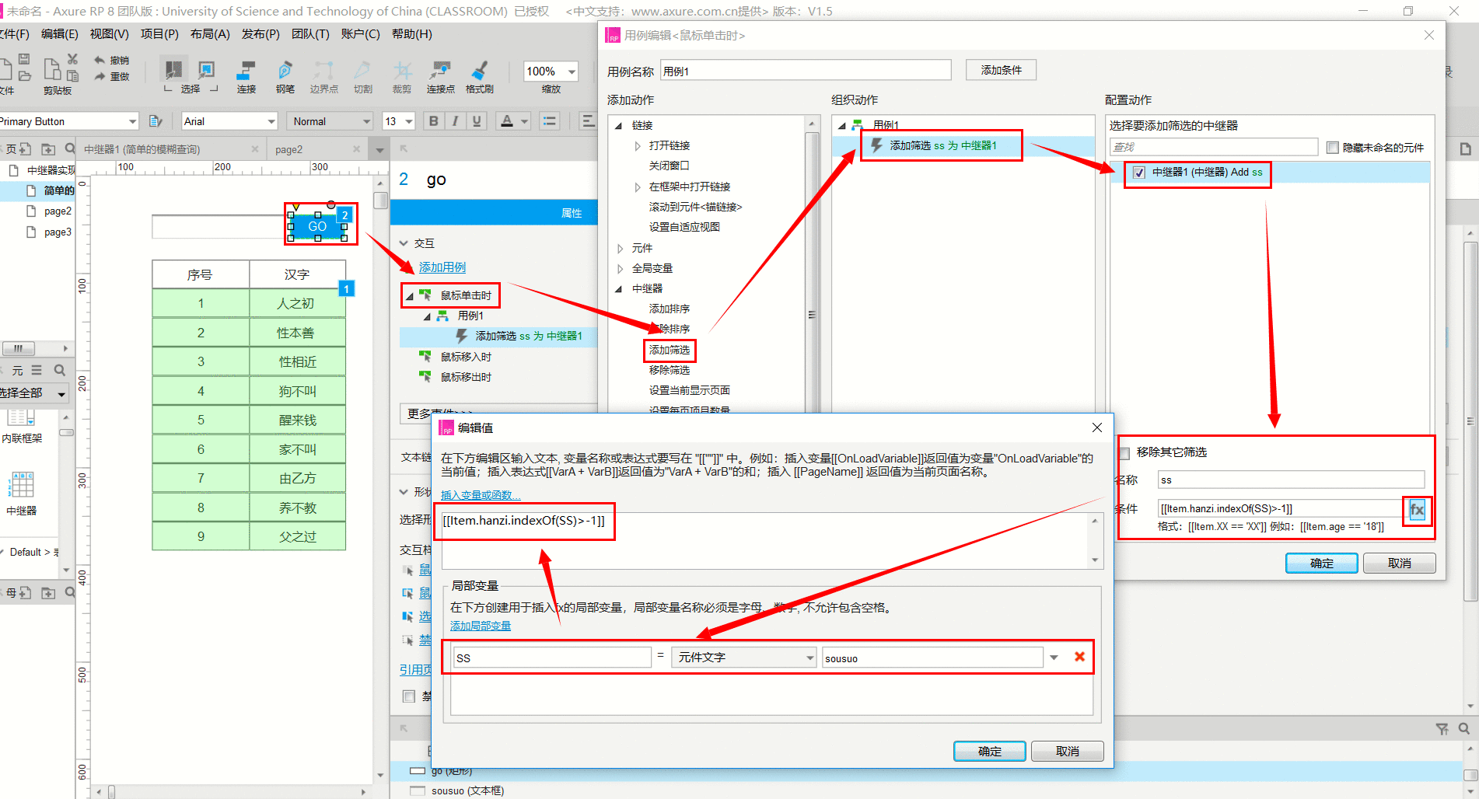This screenshot has height=799, width=1479.
Task: Confirm 编辑值 dialog with 确定
Action: (990, 751)
